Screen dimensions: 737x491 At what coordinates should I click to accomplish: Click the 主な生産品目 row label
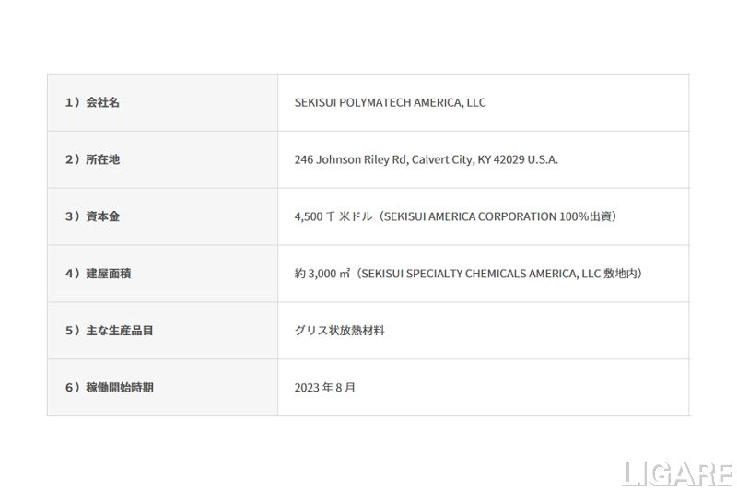(120, 330)
